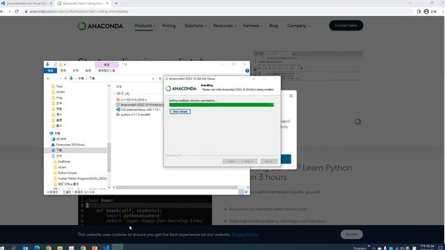Select the VSCodeUserSetup-x64-1.75.1 file
The height and width of the screenshot is (250, 445).
pos(138,110)
